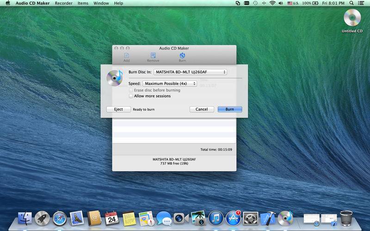
Task: Cancel the burn dialog
Action: [202, 109]
